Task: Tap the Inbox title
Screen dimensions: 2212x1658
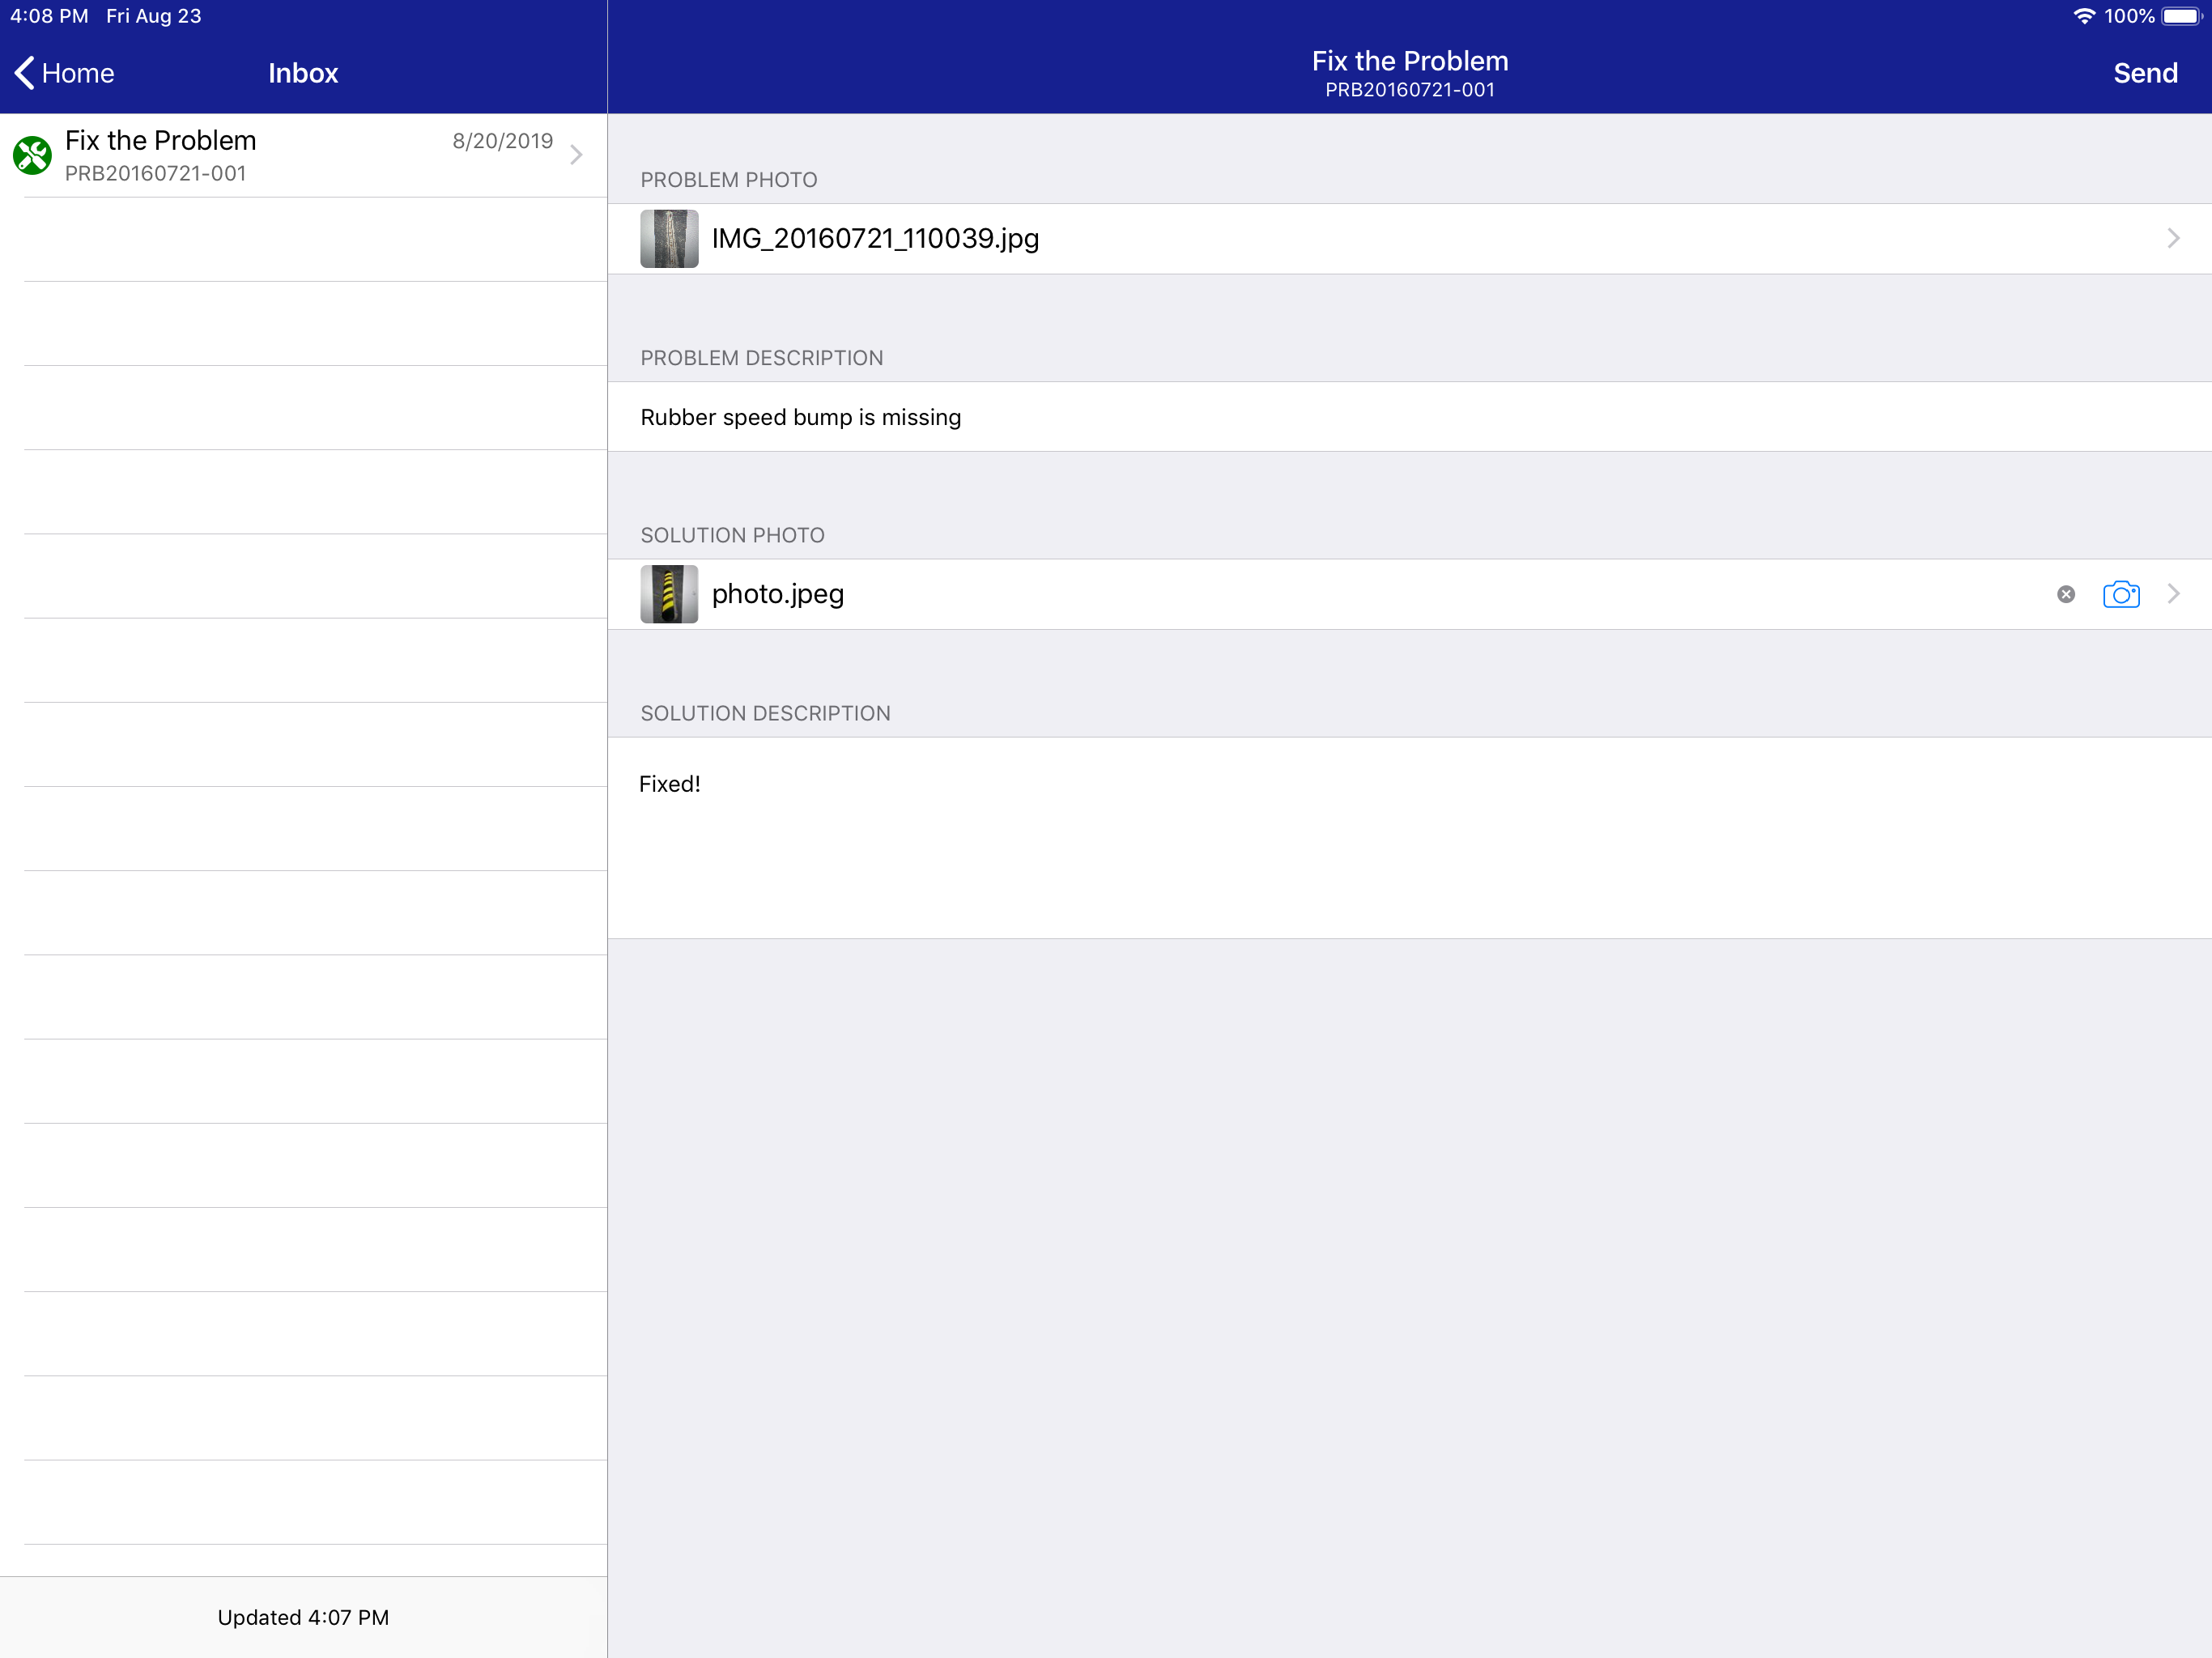Action: [x=303, y=73]
